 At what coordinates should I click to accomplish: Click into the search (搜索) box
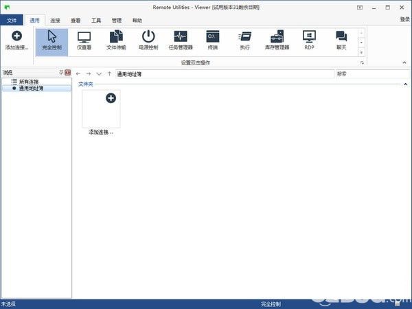[x=374, y=74]
